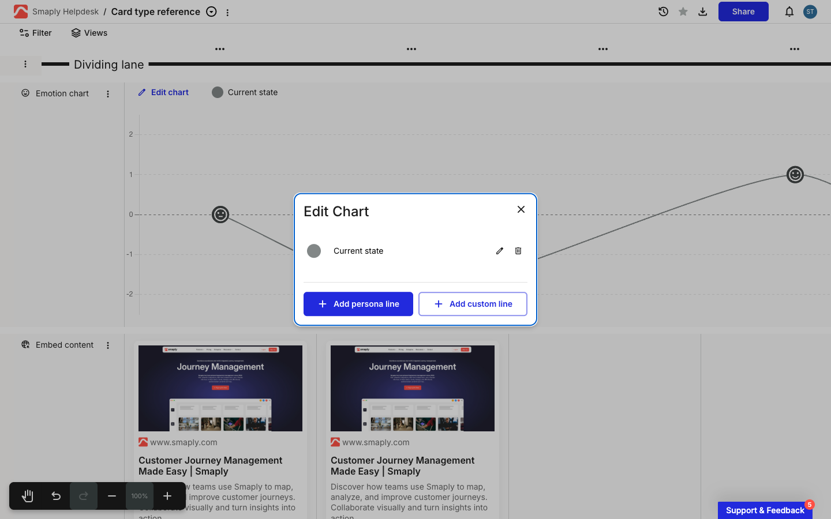Open Dividing lane options menu
The height and width of the screenshot is (519, 831).
pyautogui.click(x=25, y=64)
